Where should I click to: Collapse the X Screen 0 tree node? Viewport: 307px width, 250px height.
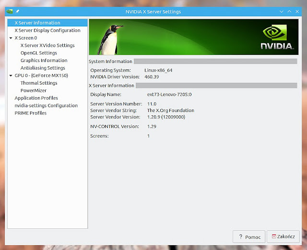(11, 38)
